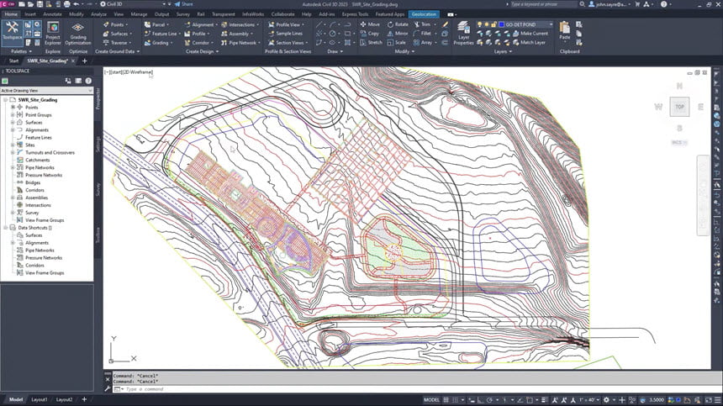
Task: Select the Copy tool in Modify panel
Action: (369, 34)
